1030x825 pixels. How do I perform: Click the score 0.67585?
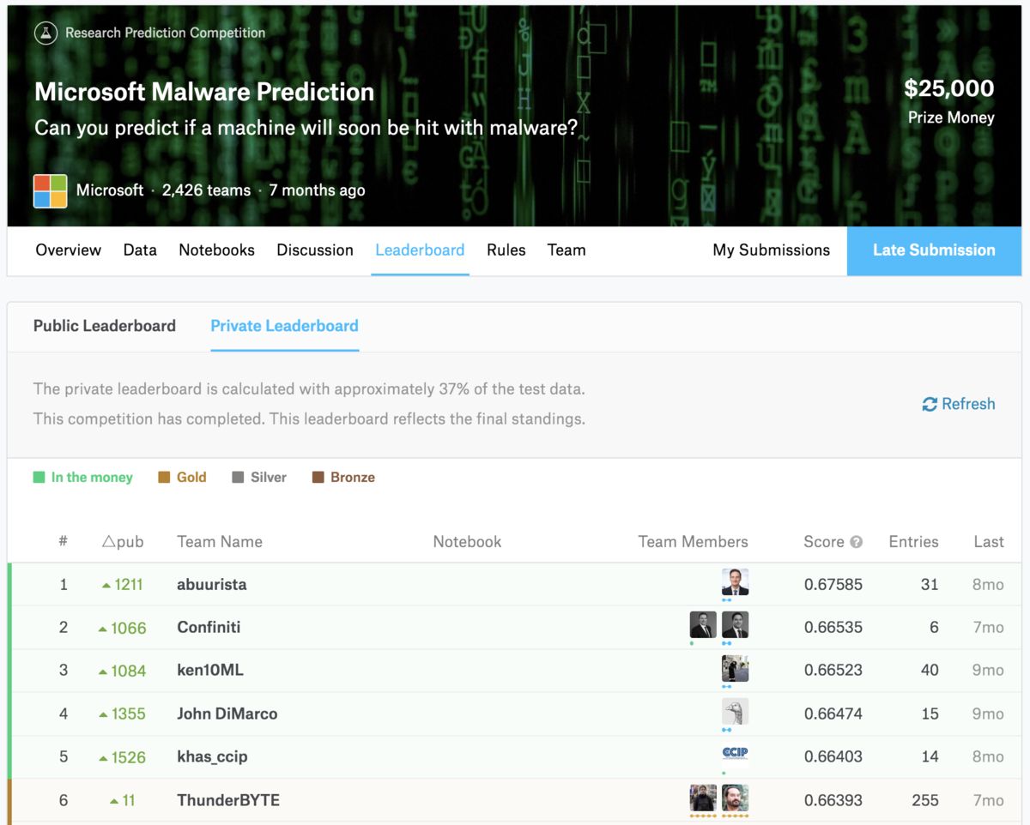tap(833, 585)
